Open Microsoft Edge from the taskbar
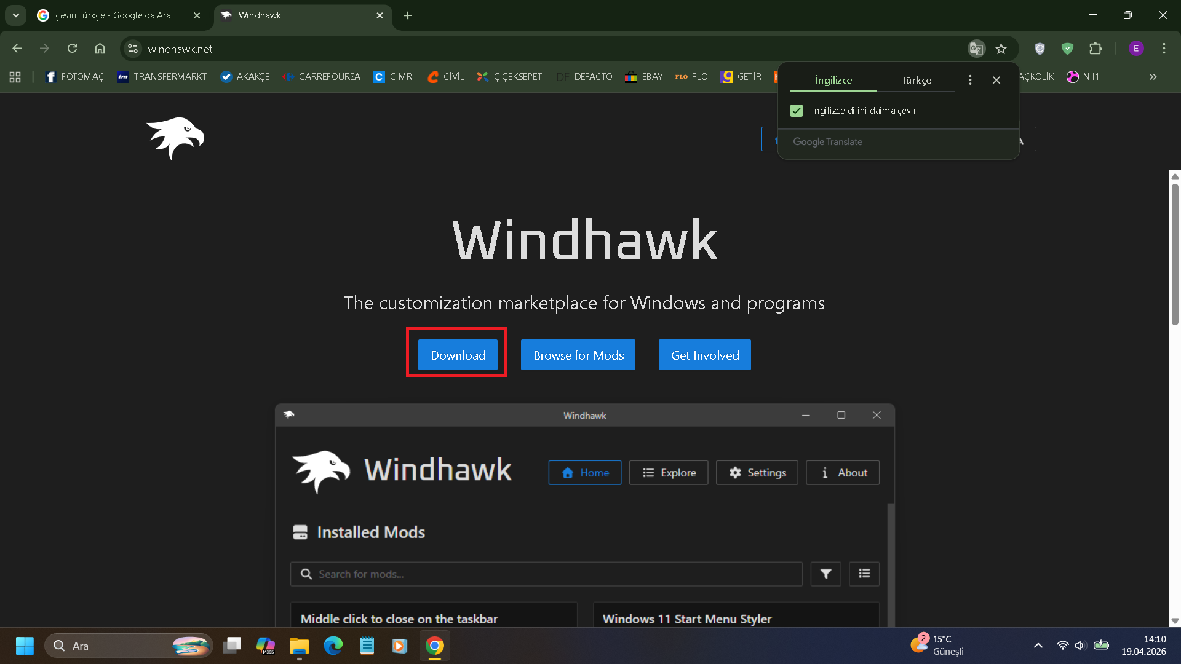The height and width of the screenshot is (664, 1181). click(333, 646)
